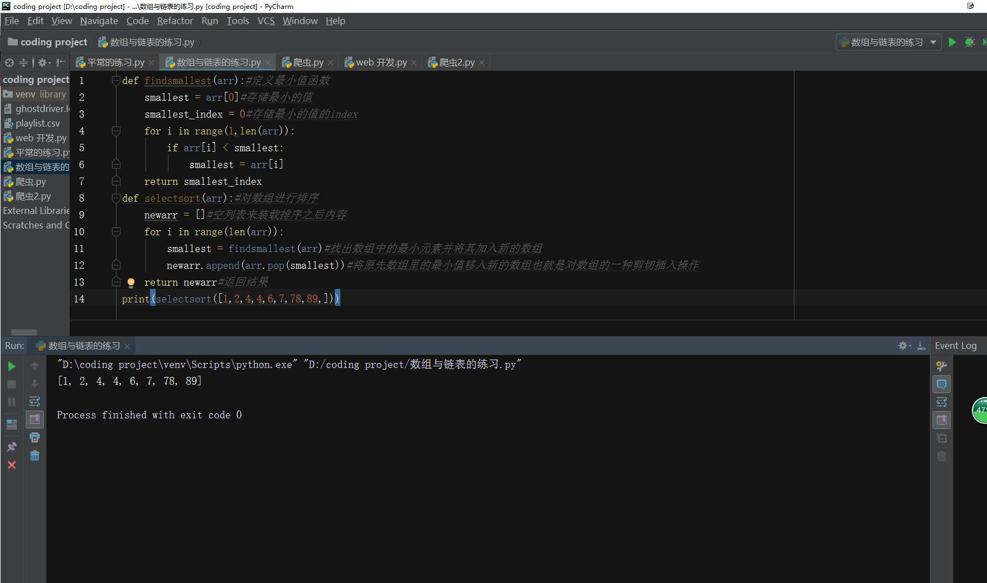The width and height of the screenshot is (987, 583).
Task: Toggle soft-wrap in Event Log
Action: (x=942, y=402)
